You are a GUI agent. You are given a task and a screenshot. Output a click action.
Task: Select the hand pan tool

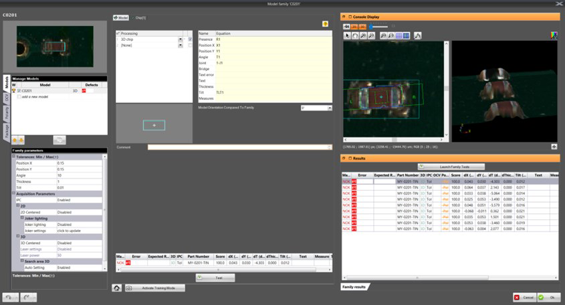[x=356, y=35]
